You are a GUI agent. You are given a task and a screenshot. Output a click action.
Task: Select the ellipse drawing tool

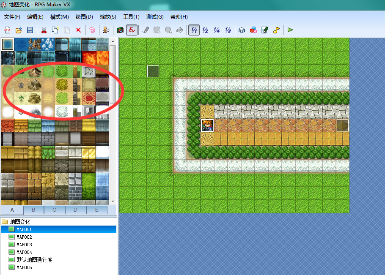click(168, 30)
